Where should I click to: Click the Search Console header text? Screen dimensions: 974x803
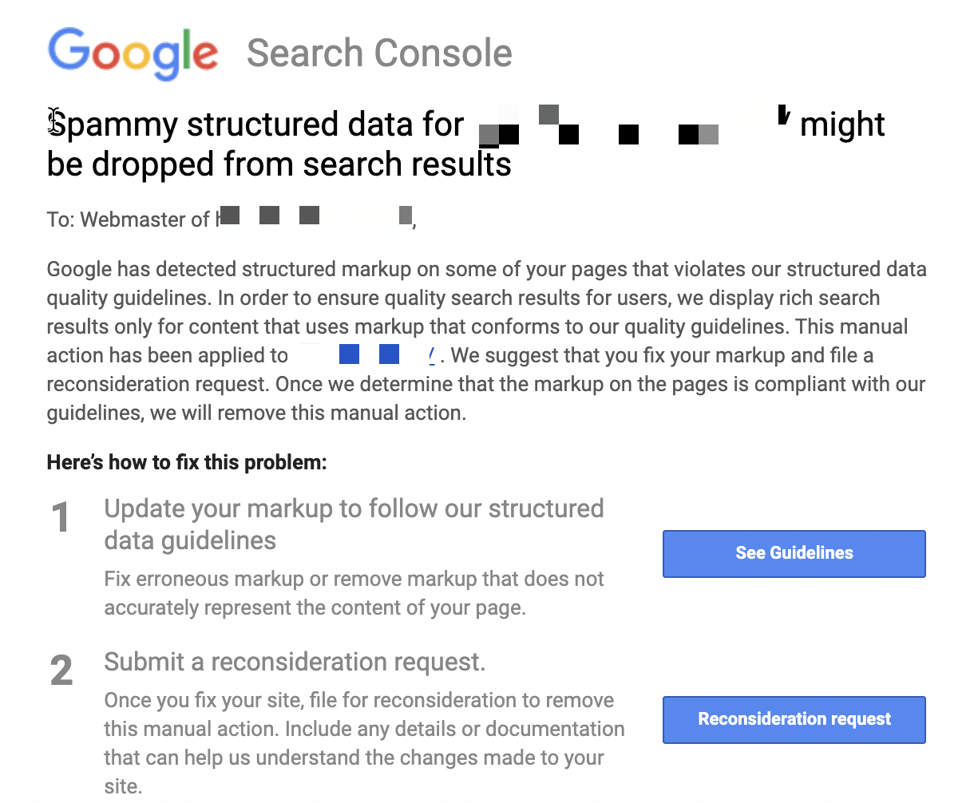379,53
